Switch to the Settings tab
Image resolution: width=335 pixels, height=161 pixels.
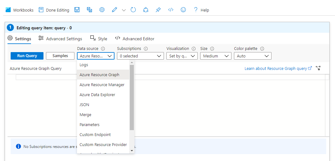click(19, 39)
